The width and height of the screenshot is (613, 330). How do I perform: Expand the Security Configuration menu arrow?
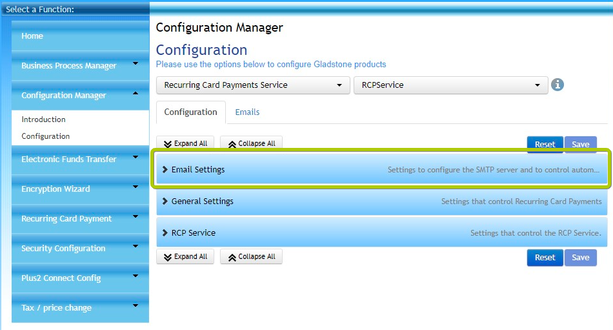coord(136,246)
